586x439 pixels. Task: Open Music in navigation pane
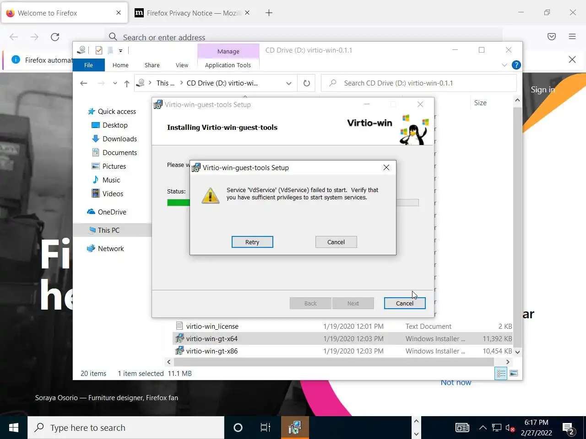pyautogui.click(x=111, y=180)
